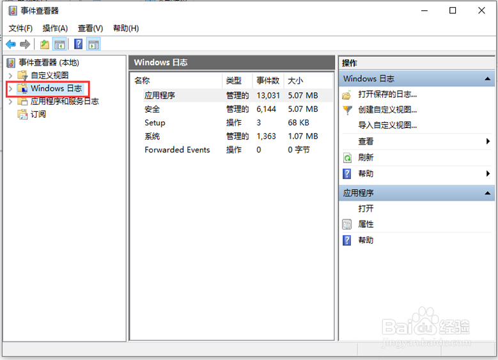Click the 自定义视图 folder icon
The width and height of the screenshot is (498, 360).
[22, 75]
